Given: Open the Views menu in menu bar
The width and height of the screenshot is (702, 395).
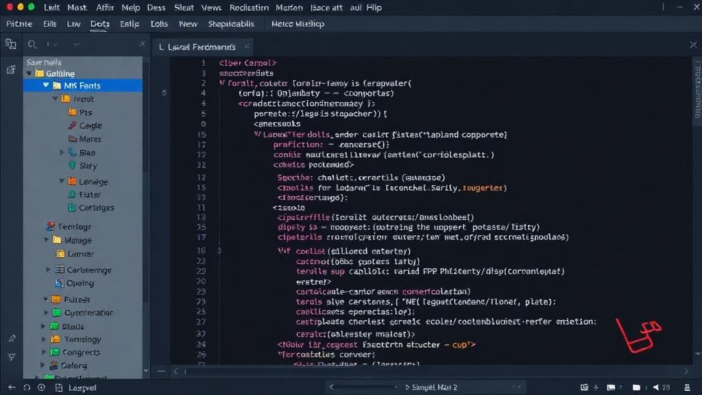Looking at the screenshot, I should pos(211,8).
